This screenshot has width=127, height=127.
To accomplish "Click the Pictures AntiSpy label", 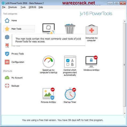I will tap(48, 102).
